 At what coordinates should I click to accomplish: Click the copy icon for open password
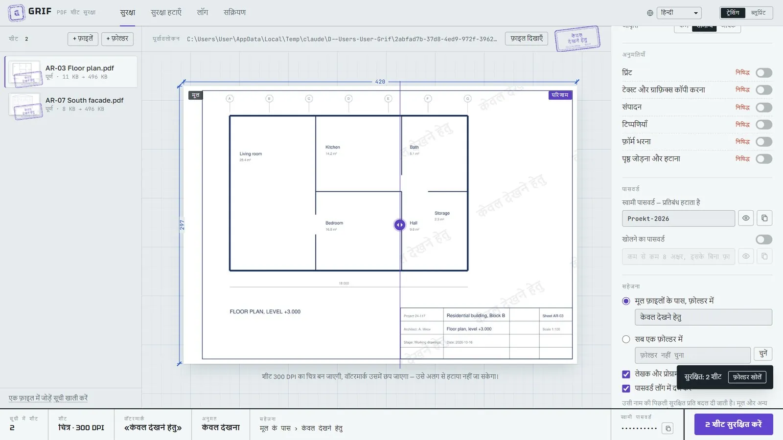(x=764, y=256)
